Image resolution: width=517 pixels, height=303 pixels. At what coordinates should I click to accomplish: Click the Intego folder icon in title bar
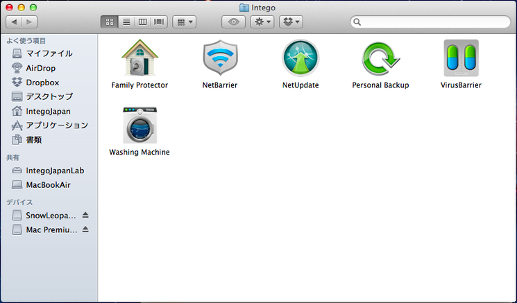pyautogui.click(x=244, y=8)
